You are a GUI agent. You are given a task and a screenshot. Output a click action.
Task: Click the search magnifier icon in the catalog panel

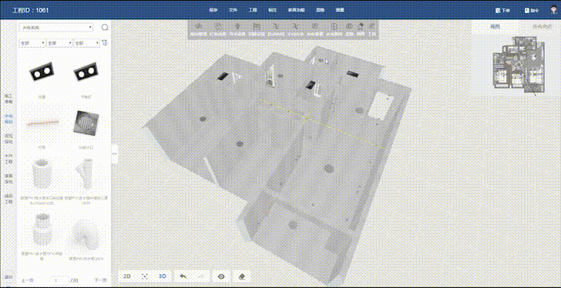[x=105, y=28]
